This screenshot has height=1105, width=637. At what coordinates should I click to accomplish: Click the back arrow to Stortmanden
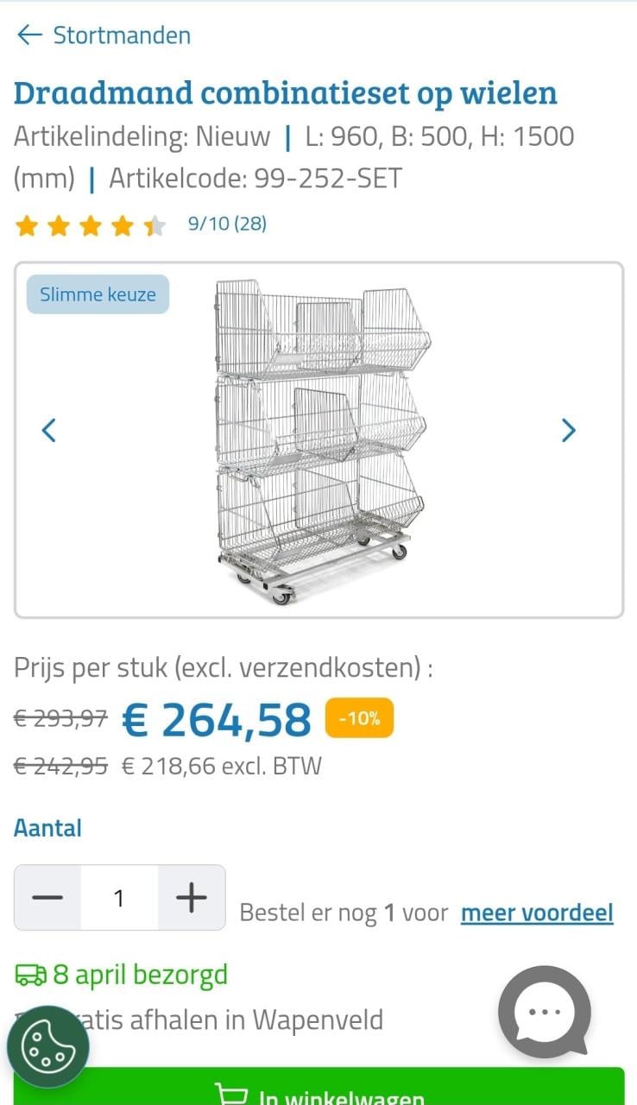29,35
